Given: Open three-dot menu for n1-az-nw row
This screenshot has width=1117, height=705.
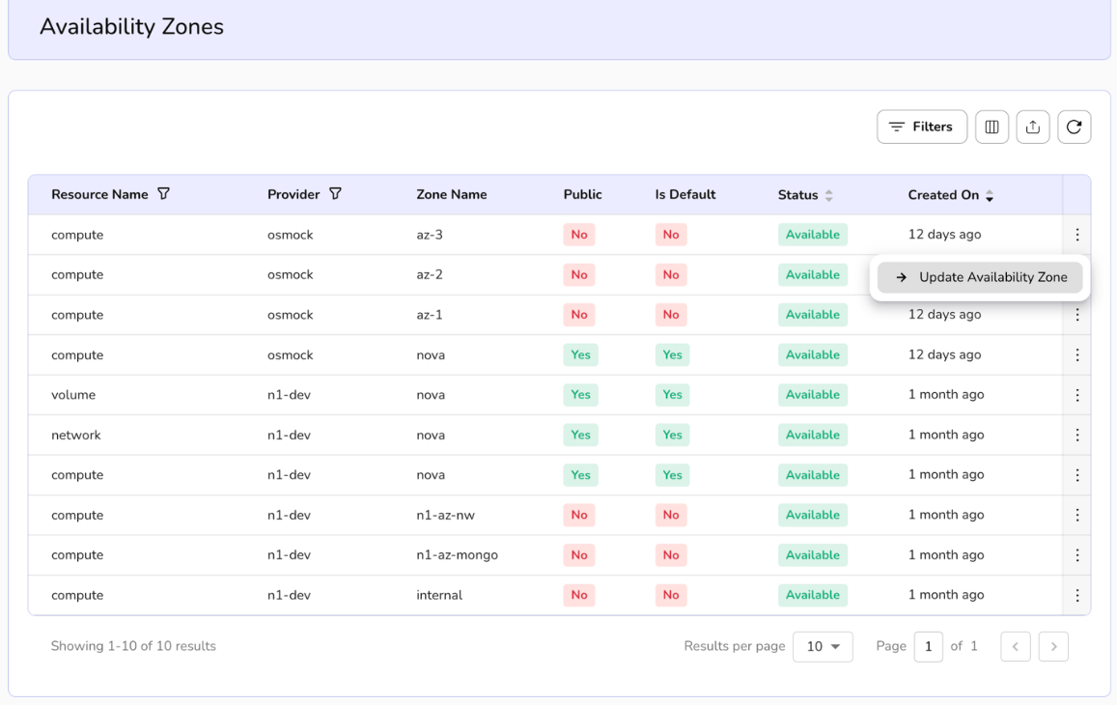Looking at the screenshot, I should coord(1076,515).
